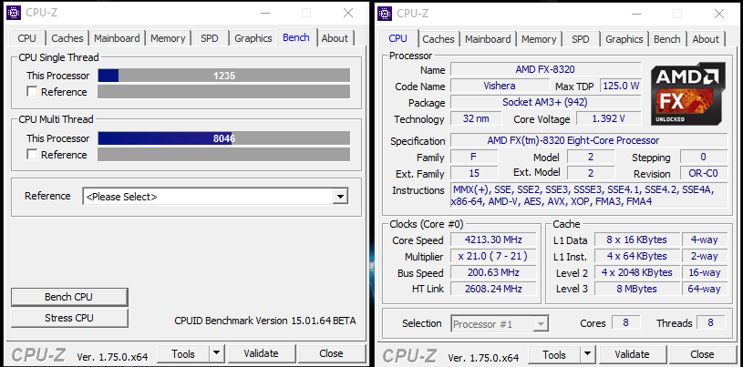Click the Stress CPU button

click(69, 318)
